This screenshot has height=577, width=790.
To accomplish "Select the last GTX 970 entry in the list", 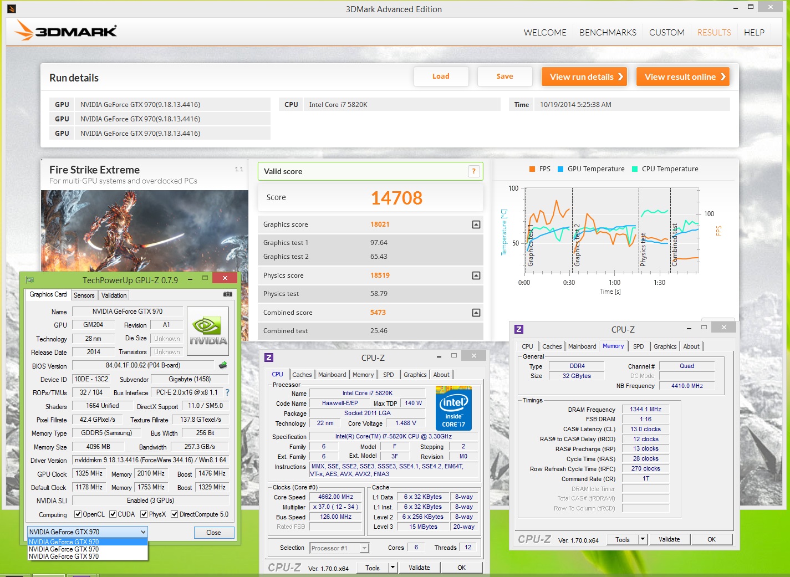I will point(88,556).
